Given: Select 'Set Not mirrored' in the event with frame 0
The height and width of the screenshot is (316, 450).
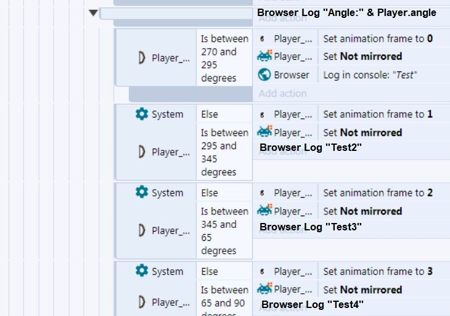Looking at the screenshot, I should [362, 56].
